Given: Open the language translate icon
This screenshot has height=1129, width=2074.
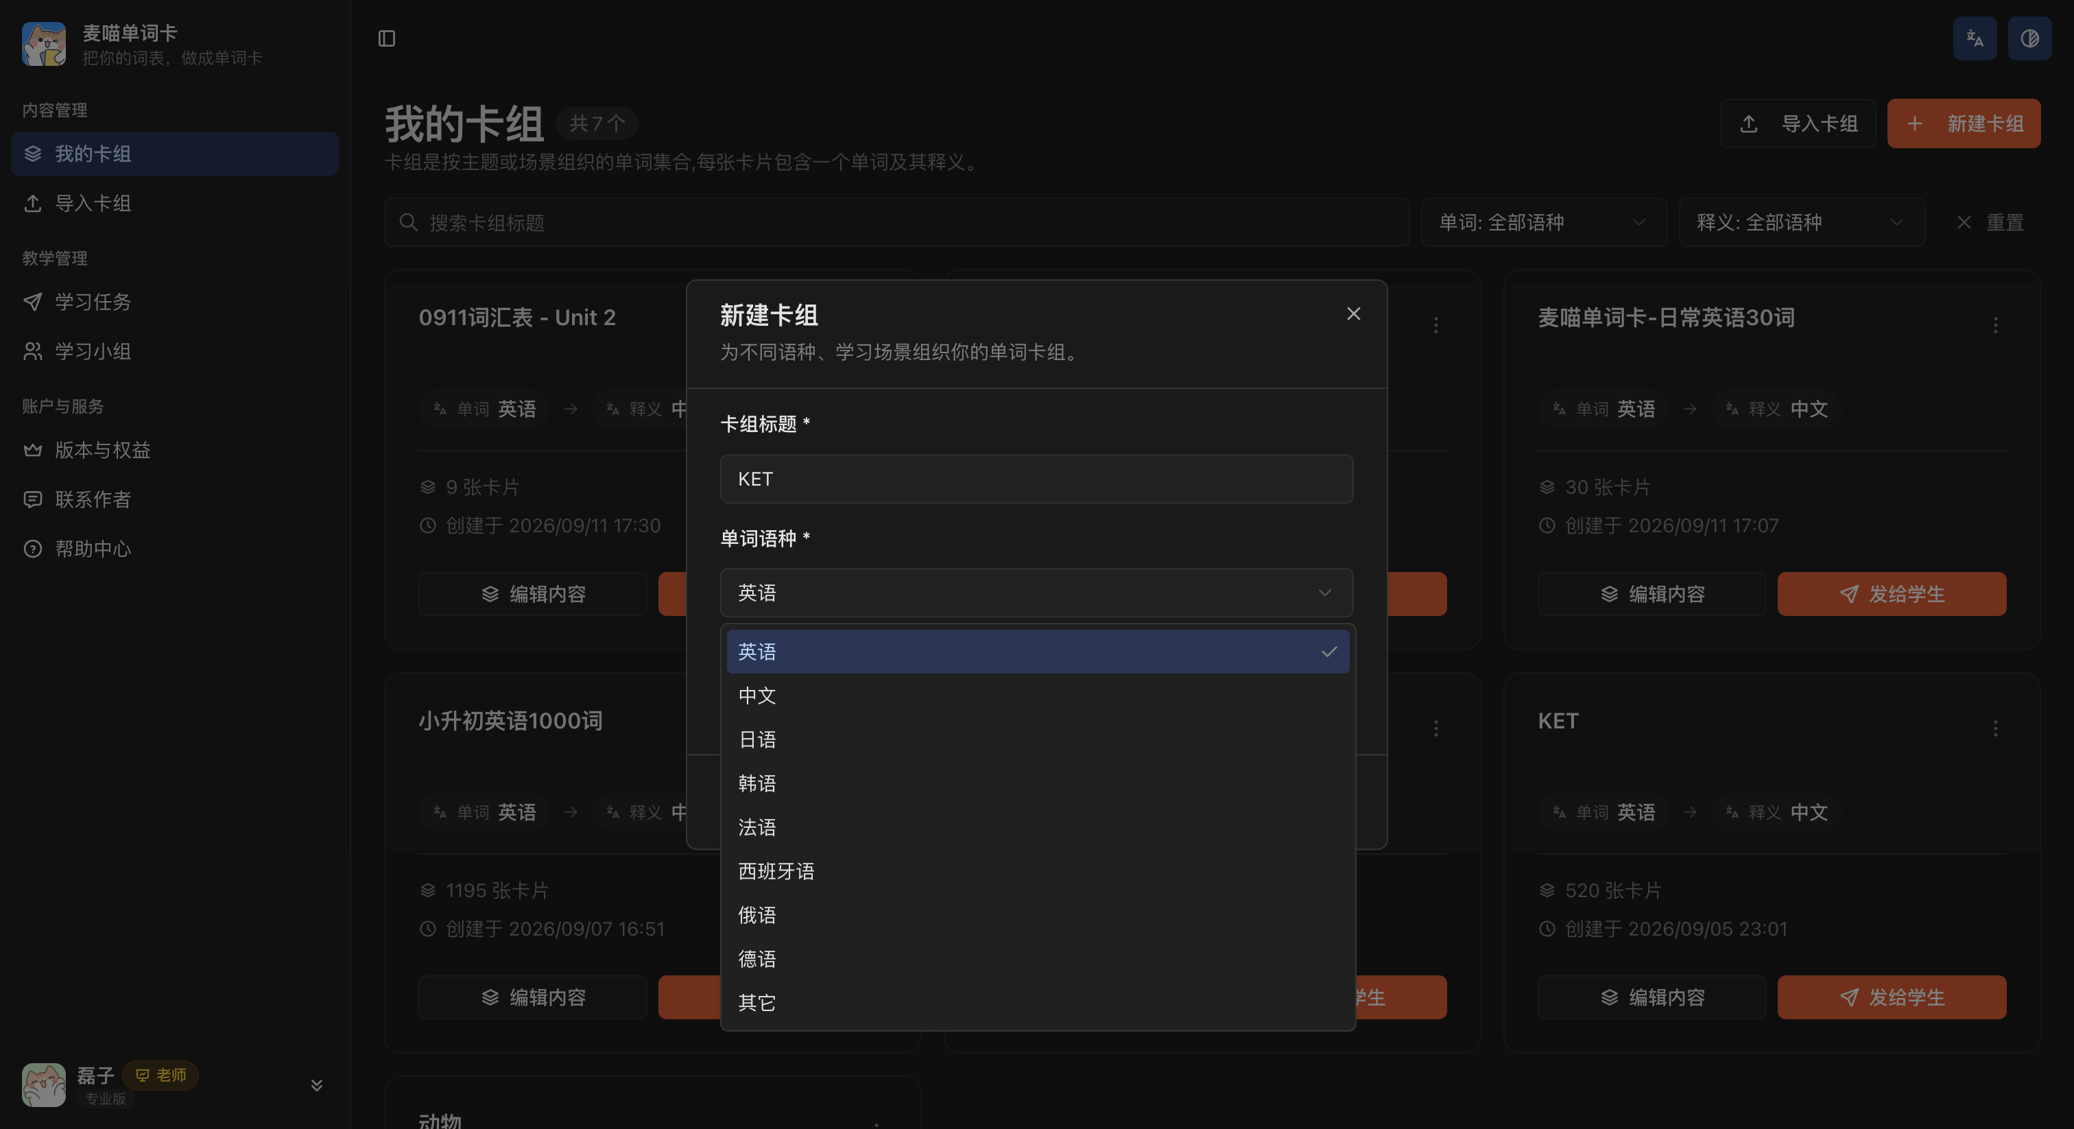Looking at the screenshot, I should click(1974, 38).
